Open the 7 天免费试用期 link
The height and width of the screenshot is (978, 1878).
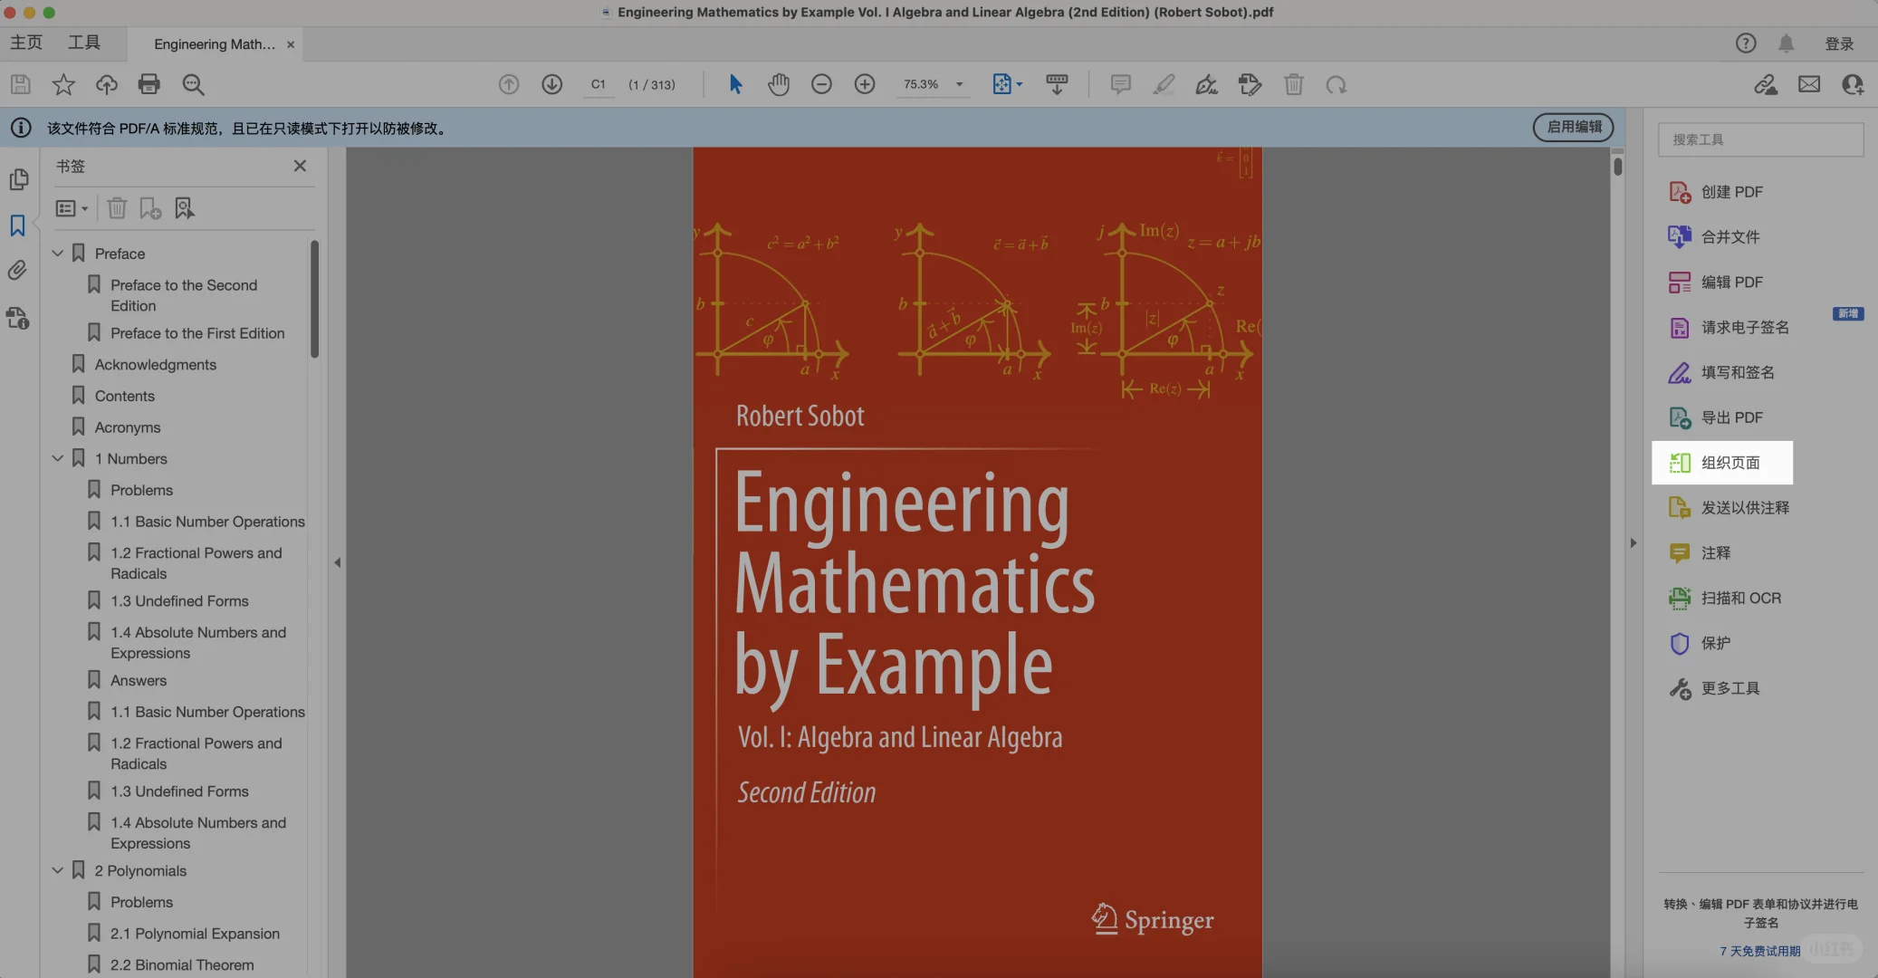[1760, 951]
